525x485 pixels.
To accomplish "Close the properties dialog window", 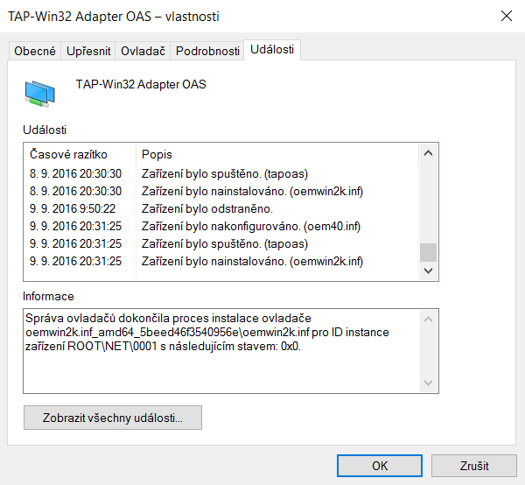I will pos(506,16).
